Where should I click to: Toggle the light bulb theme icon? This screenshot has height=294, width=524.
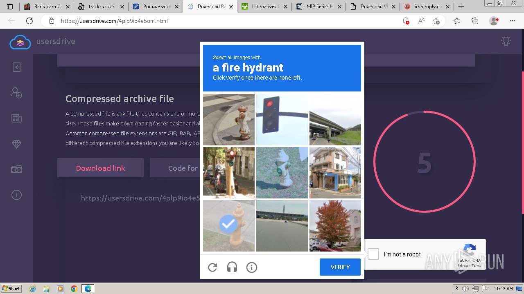pyautogui.click(x=506, y=41)
